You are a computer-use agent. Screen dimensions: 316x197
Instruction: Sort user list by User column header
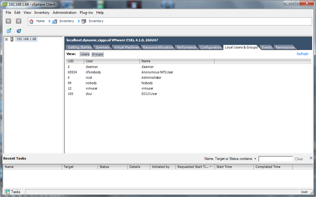pos(112,61)
